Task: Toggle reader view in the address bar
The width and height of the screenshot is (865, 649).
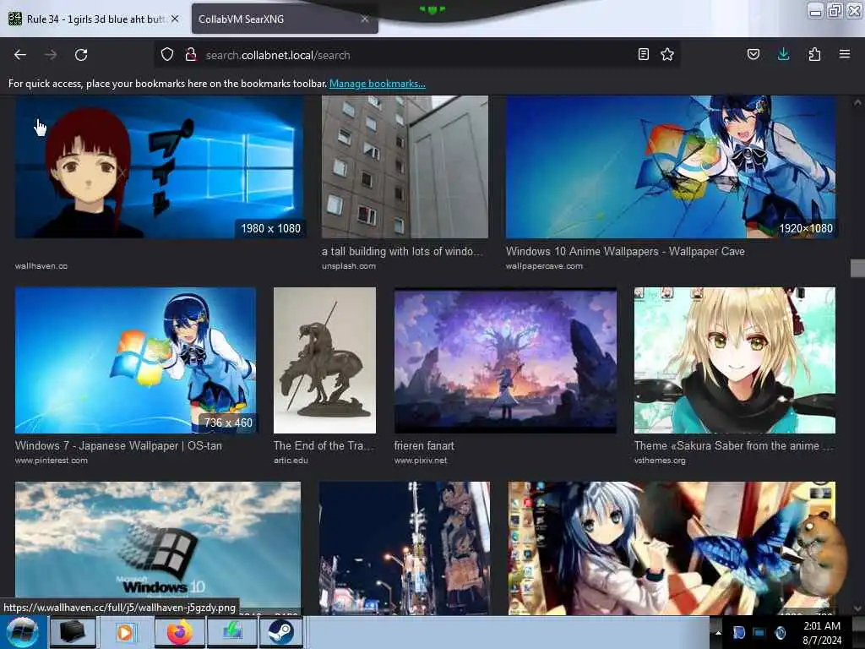Action: point(643,54)
